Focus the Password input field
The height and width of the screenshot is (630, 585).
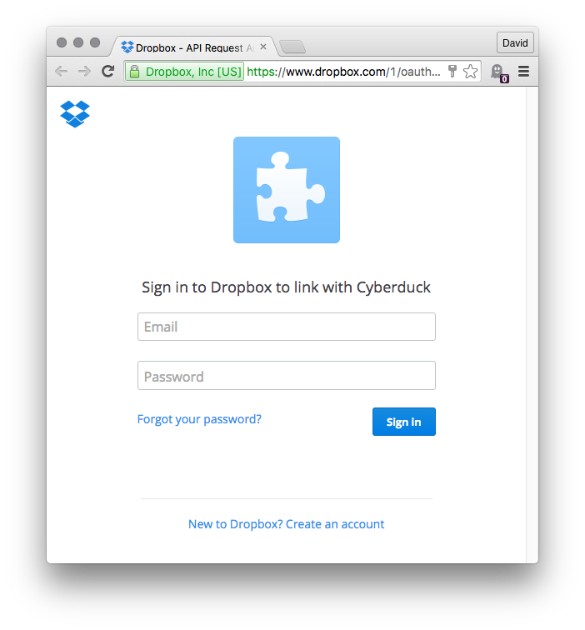pyautogui.click(x=287, y=375)
